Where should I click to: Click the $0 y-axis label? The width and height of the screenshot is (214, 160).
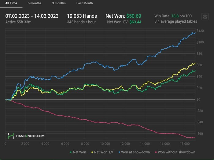click(198, 99)
